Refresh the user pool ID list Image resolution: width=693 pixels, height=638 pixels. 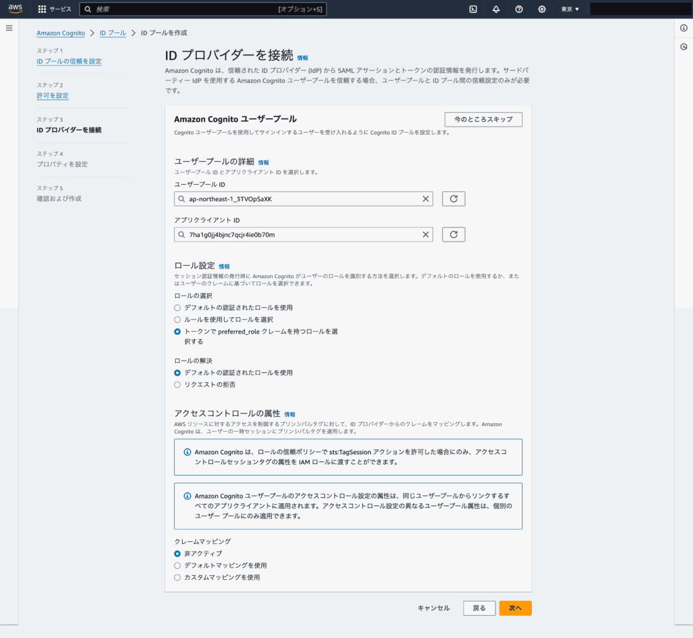pyautogui.click(x=453, y=199)
